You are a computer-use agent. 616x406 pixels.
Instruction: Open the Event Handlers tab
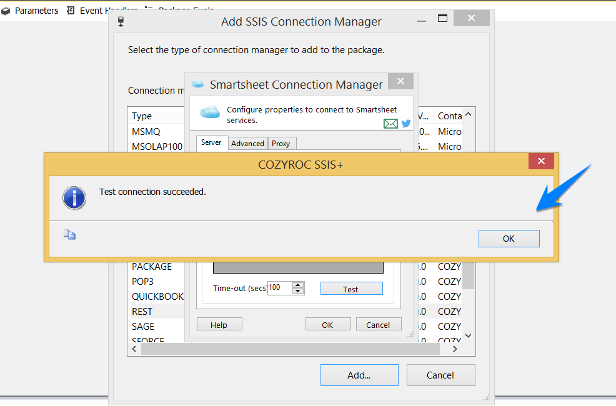(109, 11)
